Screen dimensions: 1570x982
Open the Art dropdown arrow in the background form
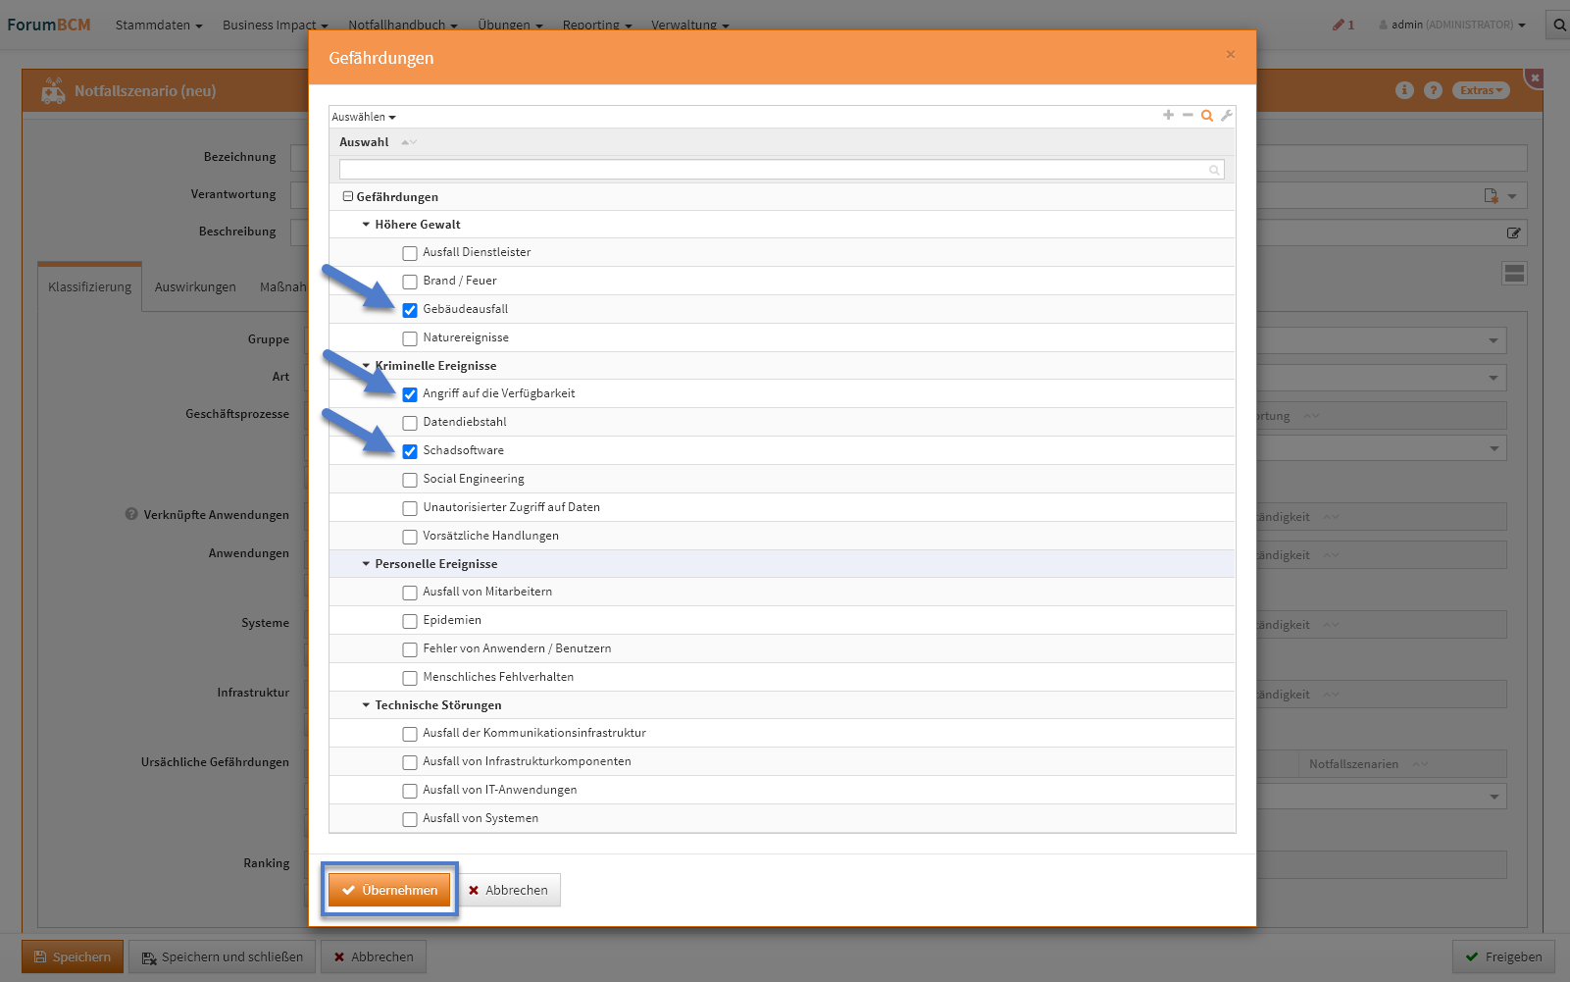tap(1494, 378)
